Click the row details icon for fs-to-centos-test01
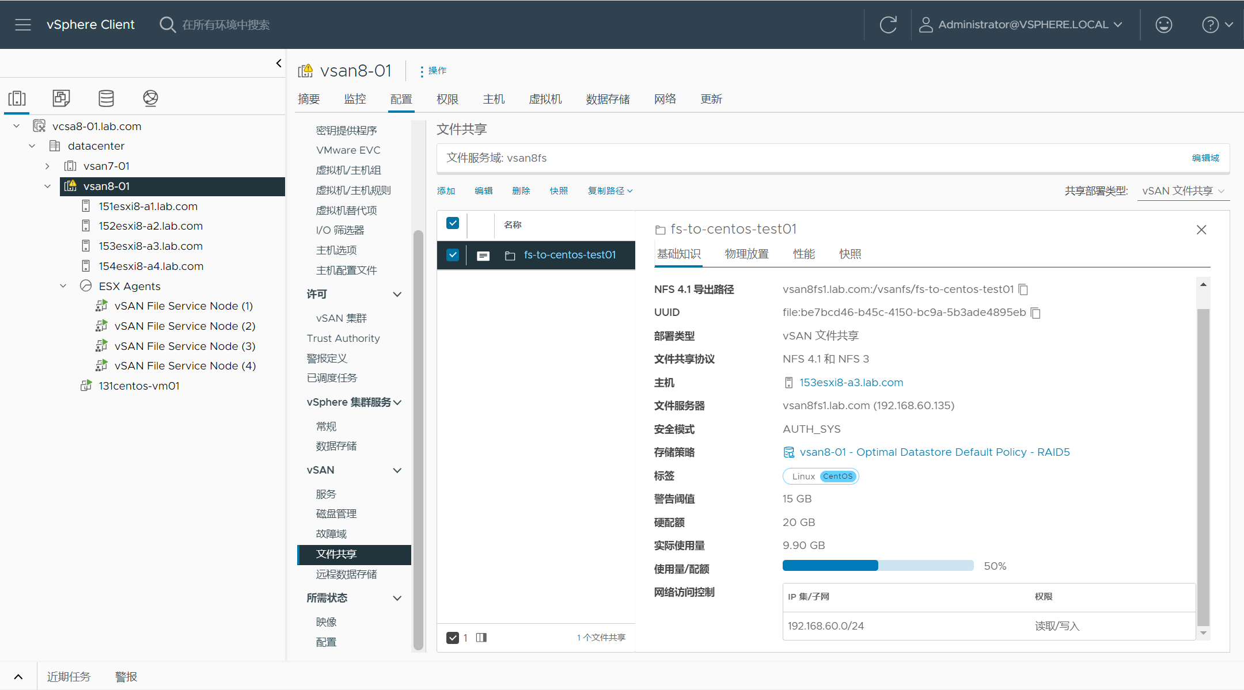The height and width of the screenshot is (690, 1244). pos(483,256)
